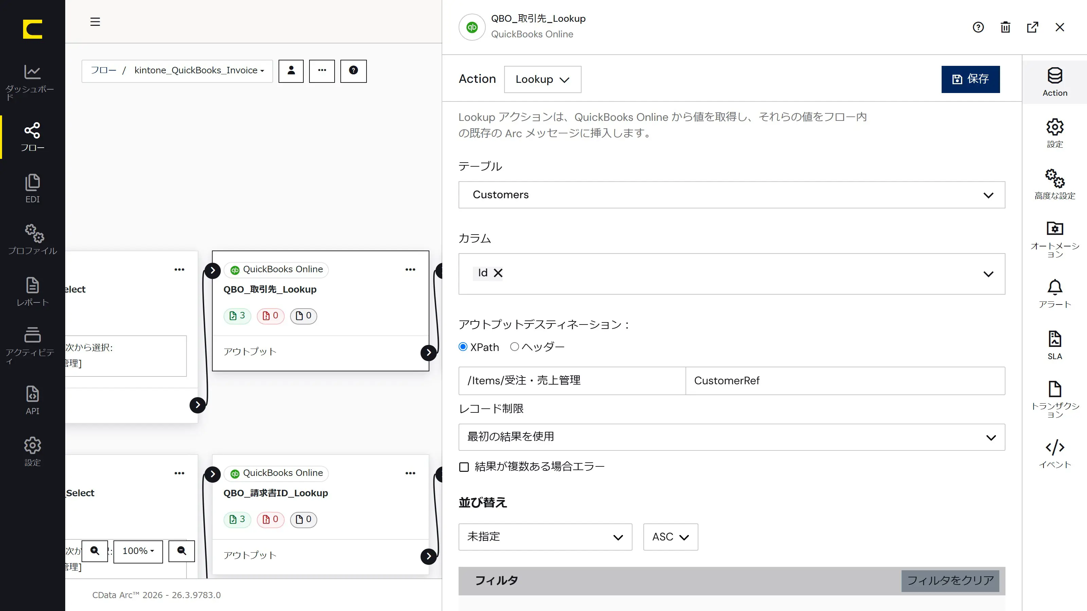Open レコード制限 dropdown
The image size is (1087, 611).
(732, 437)
